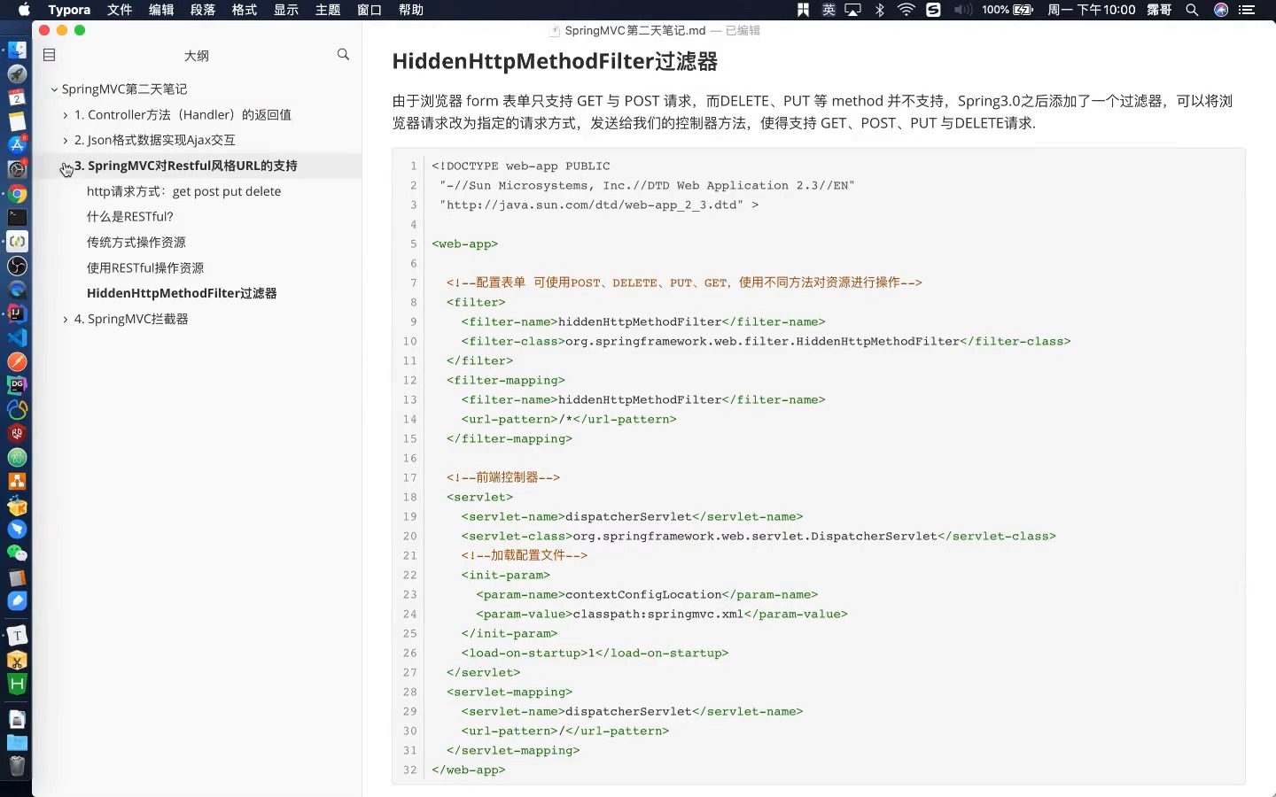Open Spotlight search in the menu bar
The height and width of the screenshot is (797, 1276).
click(1193, 10)
